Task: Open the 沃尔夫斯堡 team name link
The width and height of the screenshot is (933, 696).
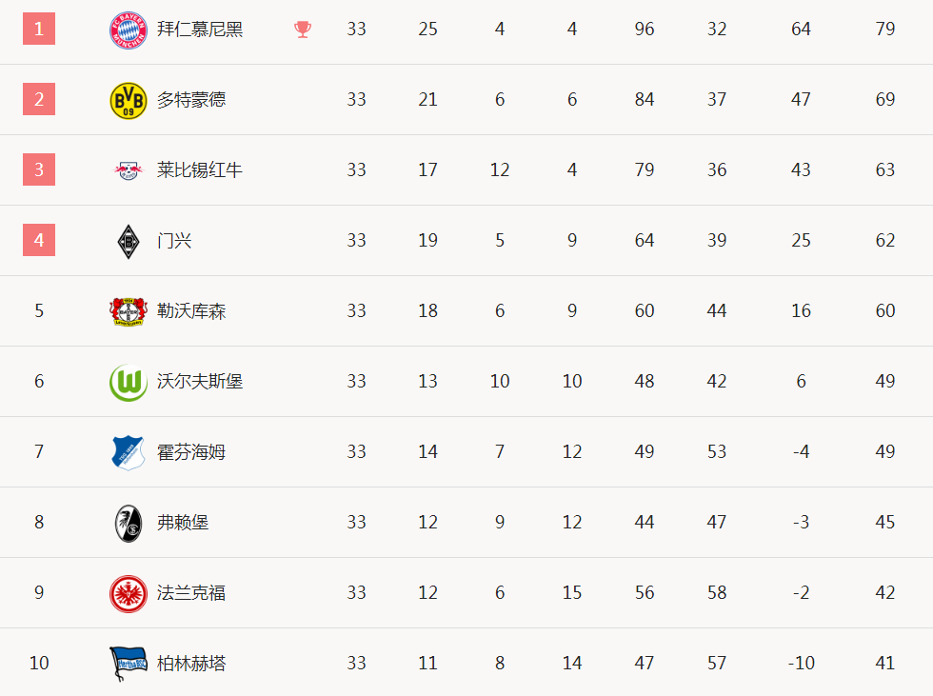Action: [200, 381]
